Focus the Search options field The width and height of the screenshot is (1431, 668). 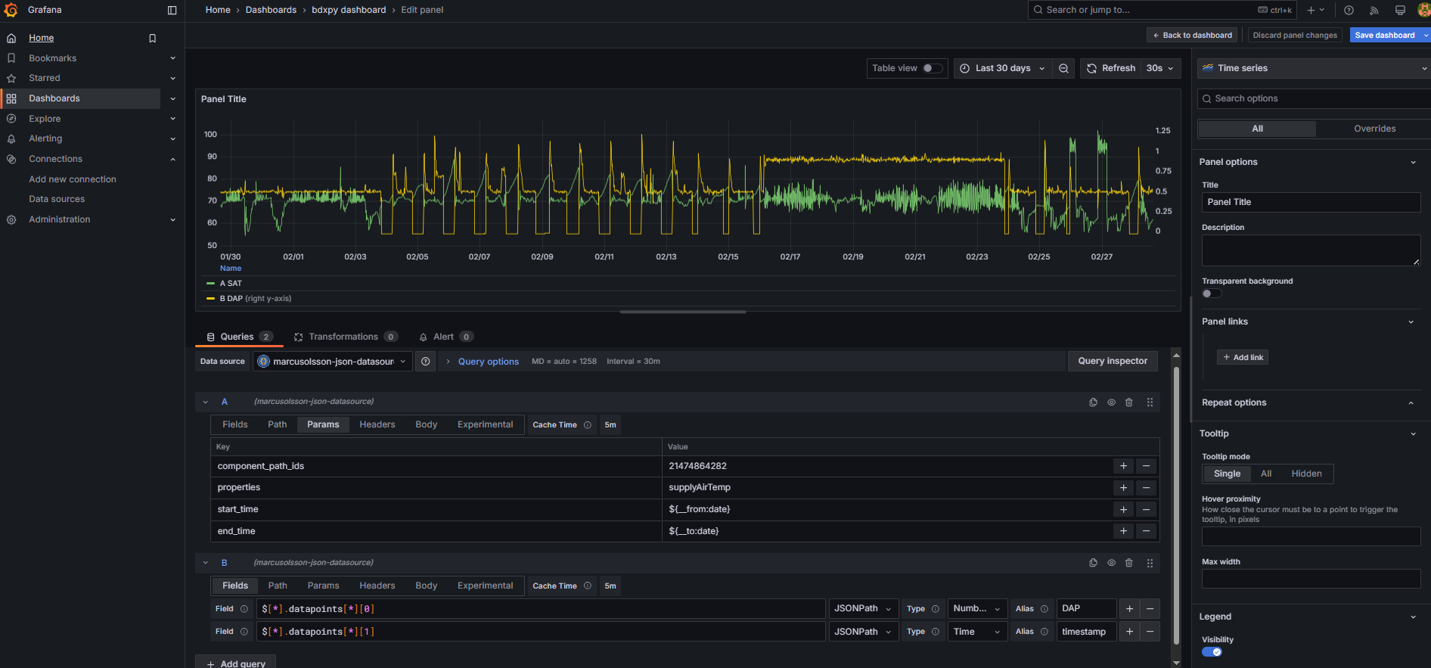coord(1315,98)
